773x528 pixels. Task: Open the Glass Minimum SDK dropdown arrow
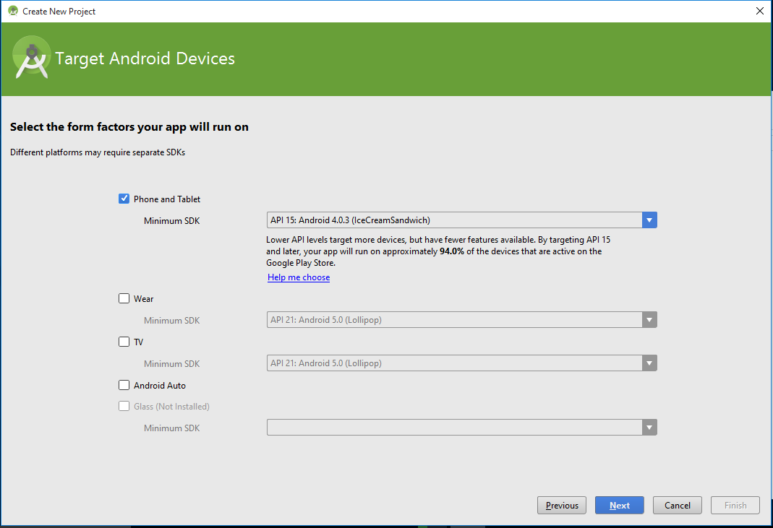point(649,428)
